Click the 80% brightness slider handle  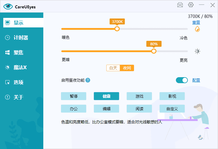[154, 51]
